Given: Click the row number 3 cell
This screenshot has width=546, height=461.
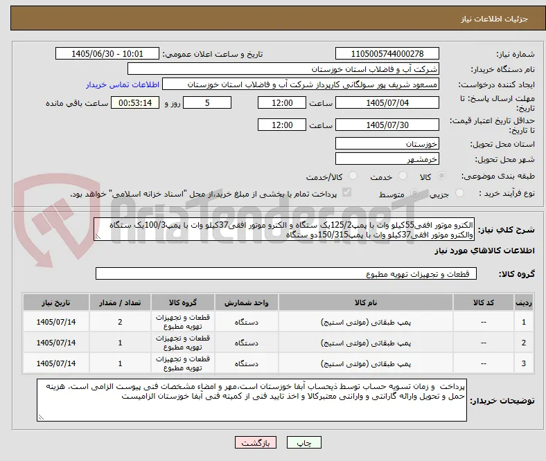Looking at the screenshot, I should 524,363.
